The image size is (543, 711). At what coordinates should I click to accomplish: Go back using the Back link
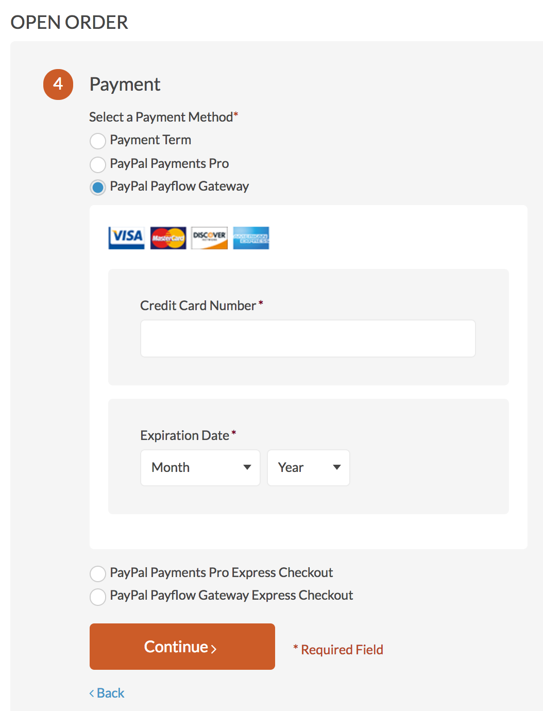tap(107, 693)
